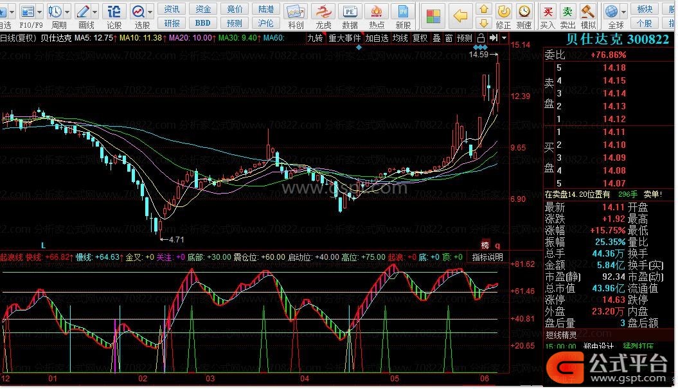The image size is (678, 389).
Task: Click the 委比 +76.86% value
Action: click(x=608, y=55)
